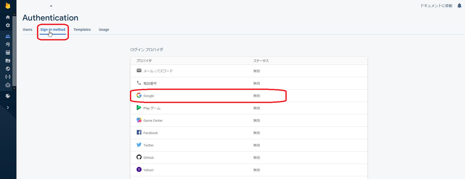Click 無効 status in the 電話番号 row

coord(257,84)
